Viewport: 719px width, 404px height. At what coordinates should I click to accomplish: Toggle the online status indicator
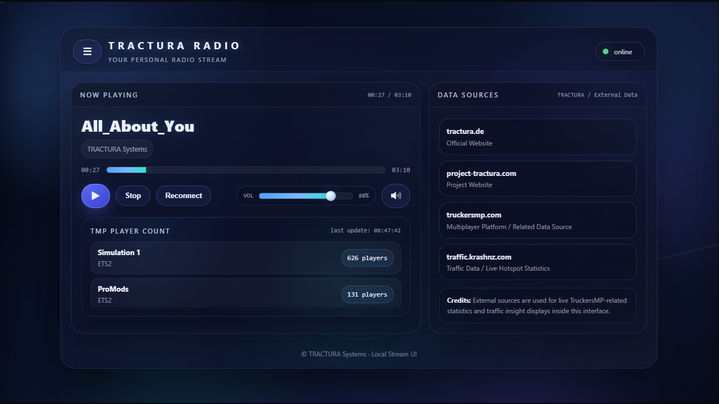point(620,51)
